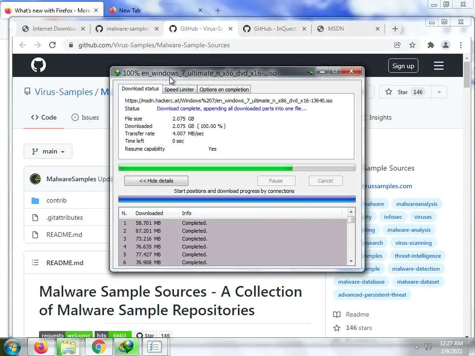Viewport: 475px width, 356px height.
Task: Click the Readme link in sidebar
Action: [x=351, y=315]
